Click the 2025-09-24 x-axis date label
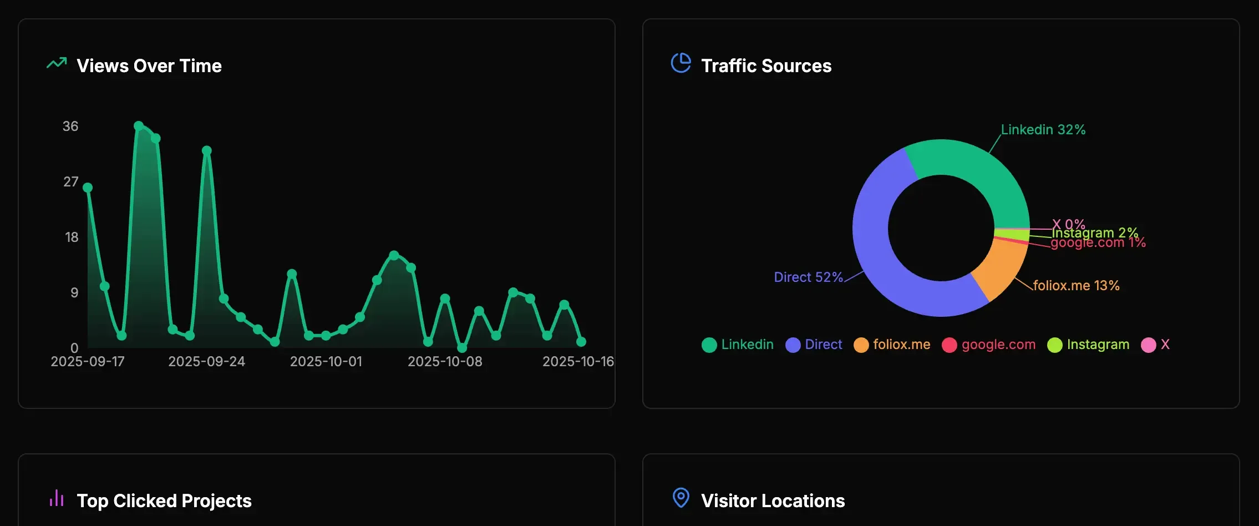Viewport: 1259px width, 526px height. tap(206, 362)
